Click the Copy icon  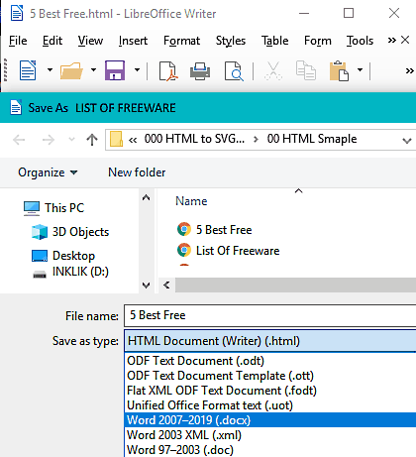click(306, 70)
